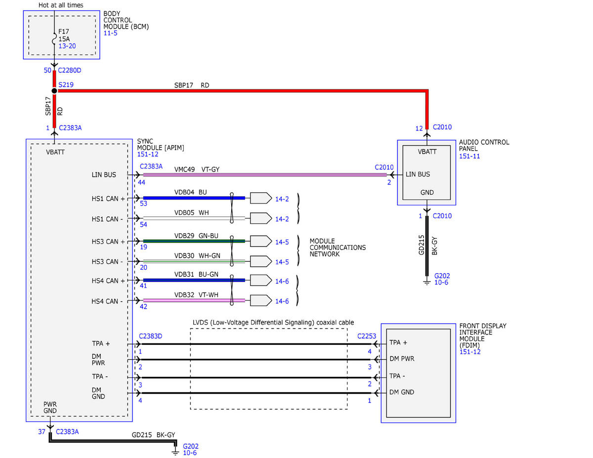Click the "VDB30 WH-GN" wire label
This screenshot has height=458, width=593.
(197, 255)
